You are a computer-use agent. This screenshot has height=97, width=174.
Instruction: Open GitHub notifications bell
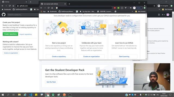[159, 15]
